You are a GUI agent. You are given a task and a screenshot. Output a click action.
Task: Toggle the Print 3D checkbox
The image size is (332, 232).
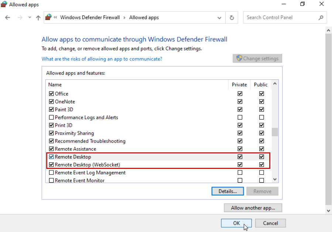[51, 125]
